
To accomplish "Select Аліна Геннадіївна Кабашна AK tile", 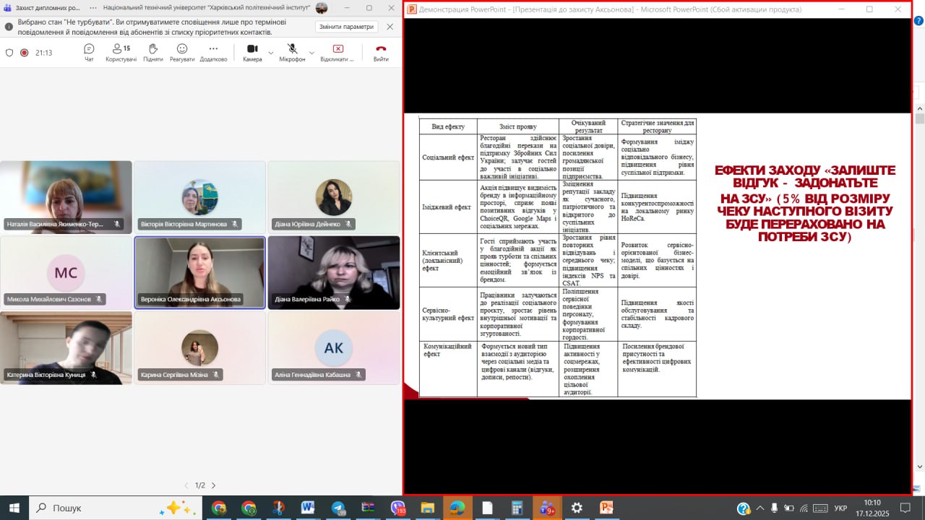I will (x=334, y=347).
